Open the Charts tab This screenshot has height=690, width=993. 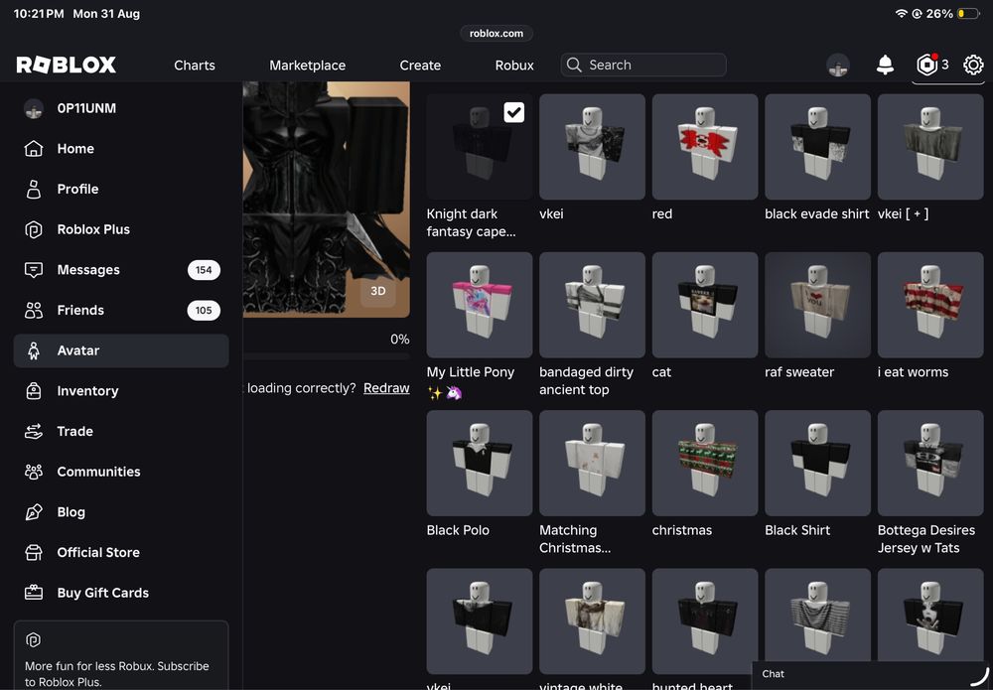click(195, 66)
